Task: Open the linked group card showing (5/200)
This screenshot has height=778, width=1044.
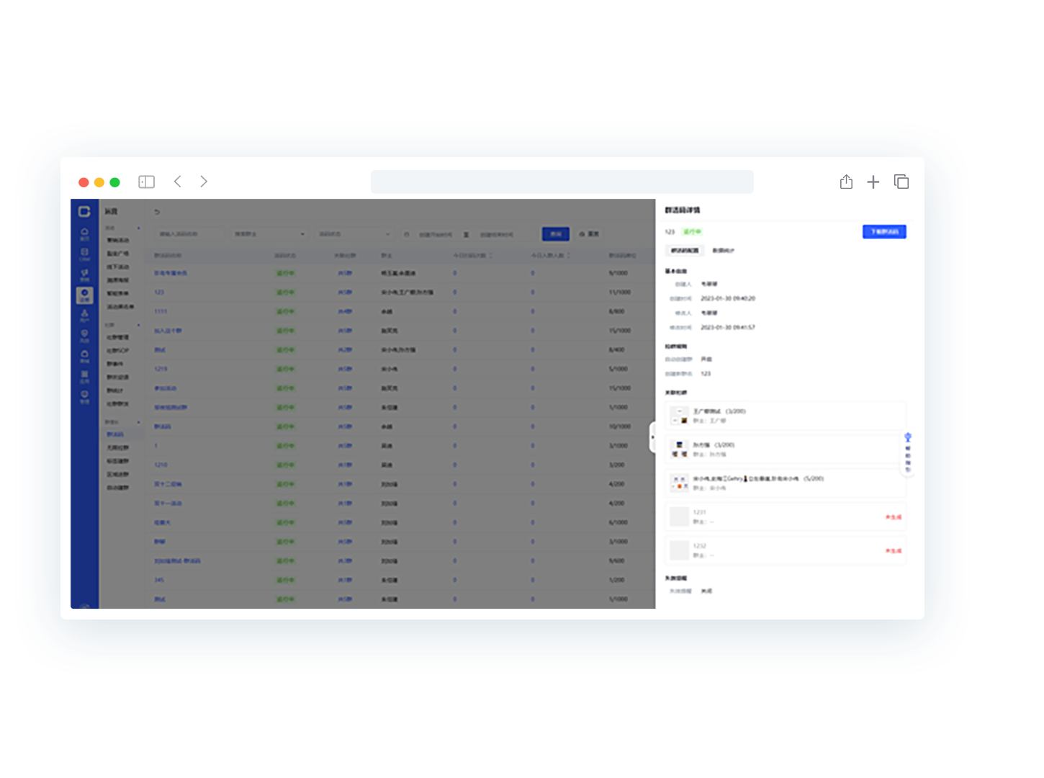Action: coord(786,483)
